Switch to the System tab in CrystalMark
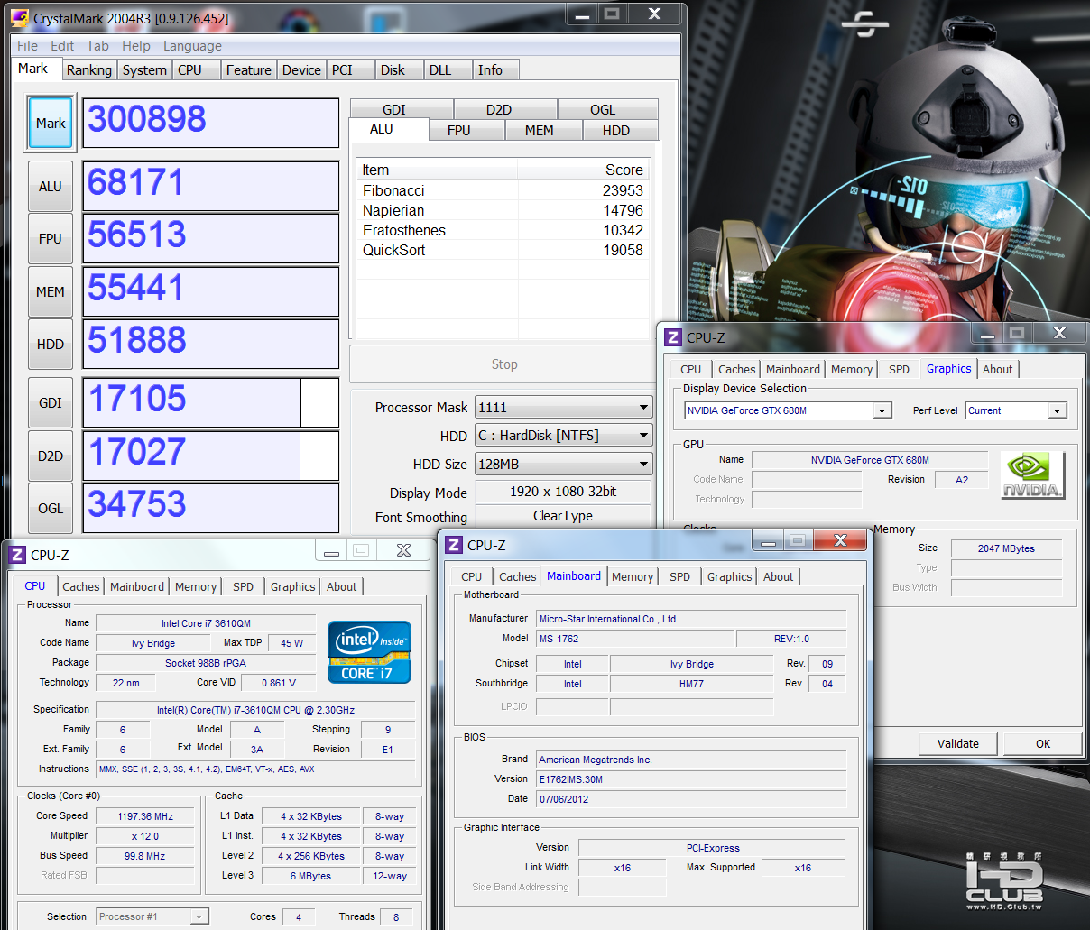Image resolution: width=1090 pixels, height=930 pixels. pos(144,70)
